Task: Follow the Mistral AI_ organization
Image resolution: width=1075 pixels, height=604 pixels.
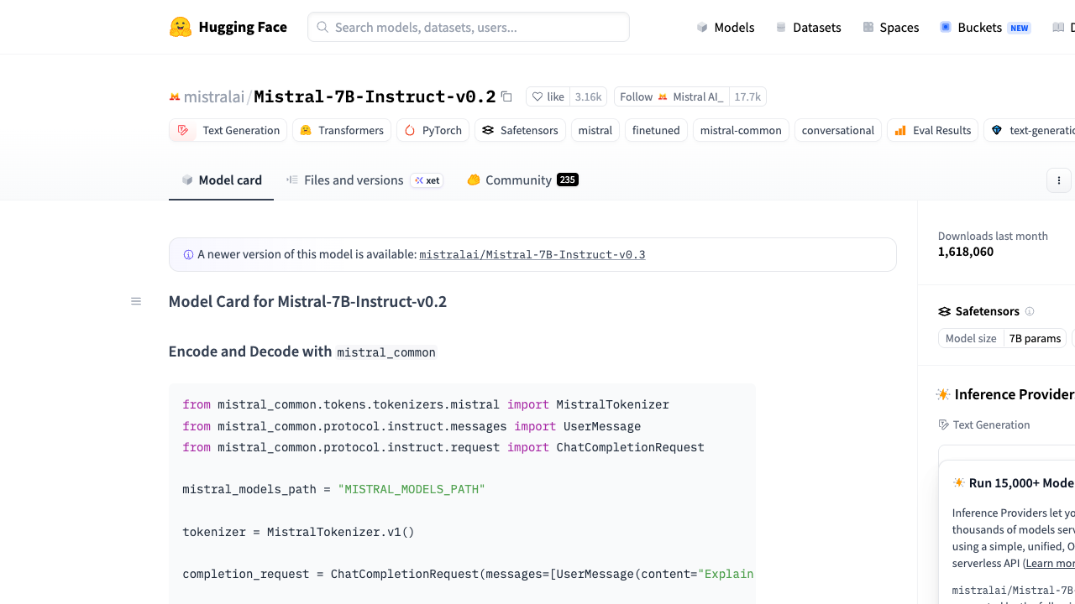Action: (672, 97)
